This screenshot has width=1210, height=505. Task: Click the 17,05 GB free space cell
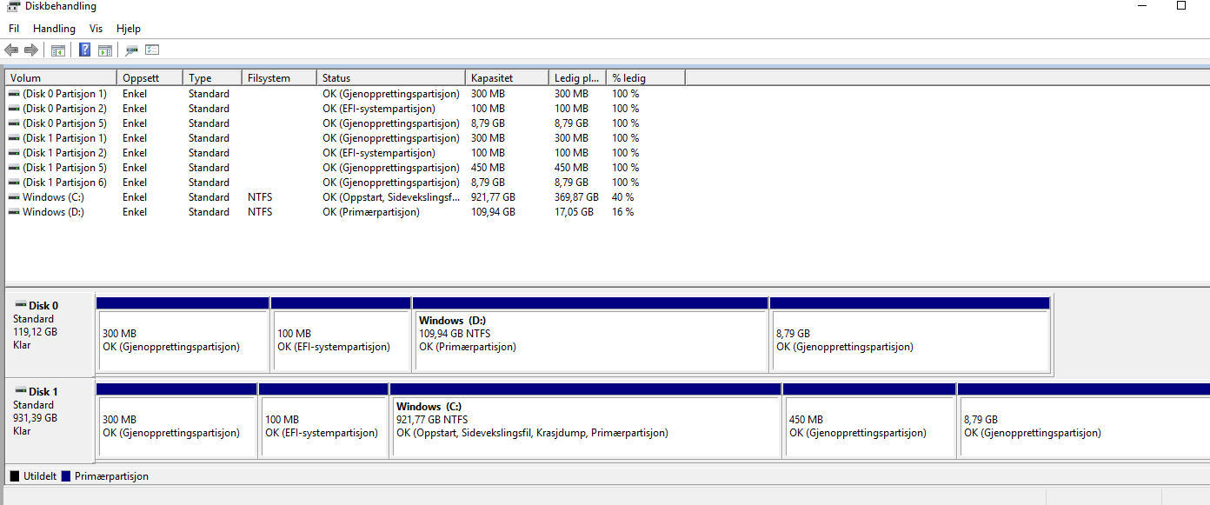pyautogui.click(x=574, y=212)
